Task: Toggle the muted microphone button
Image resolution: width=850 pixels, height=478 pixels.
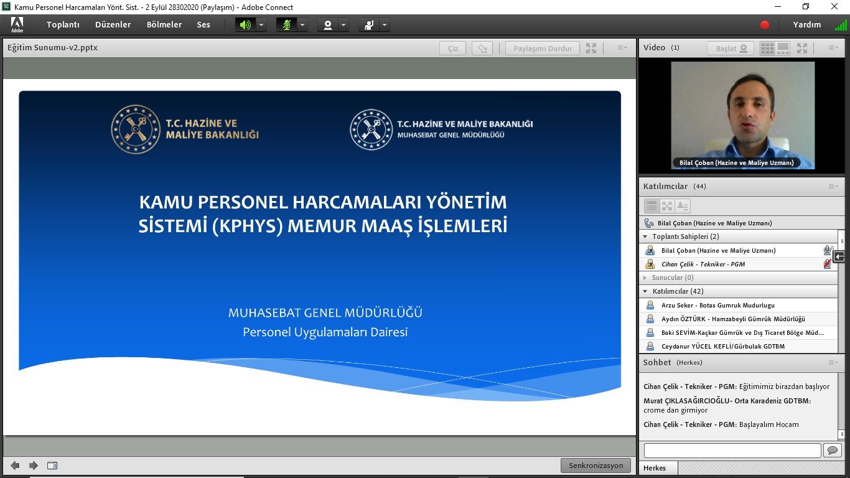Action: [287, 25]
